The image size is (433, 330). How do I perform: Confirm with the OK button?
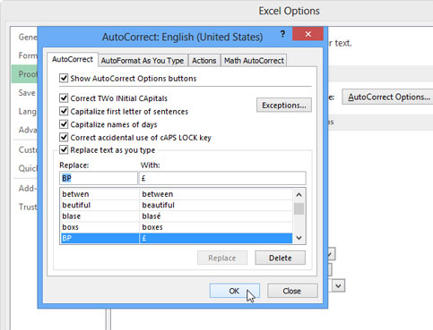tap(235, 291)
